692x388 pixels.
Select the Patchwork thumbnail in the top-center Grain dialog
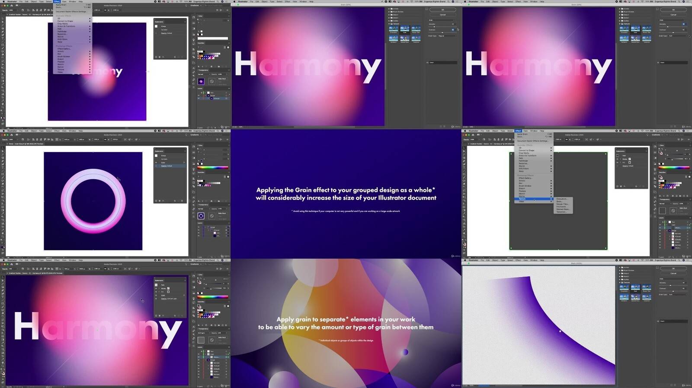click(x=394, y=38)
